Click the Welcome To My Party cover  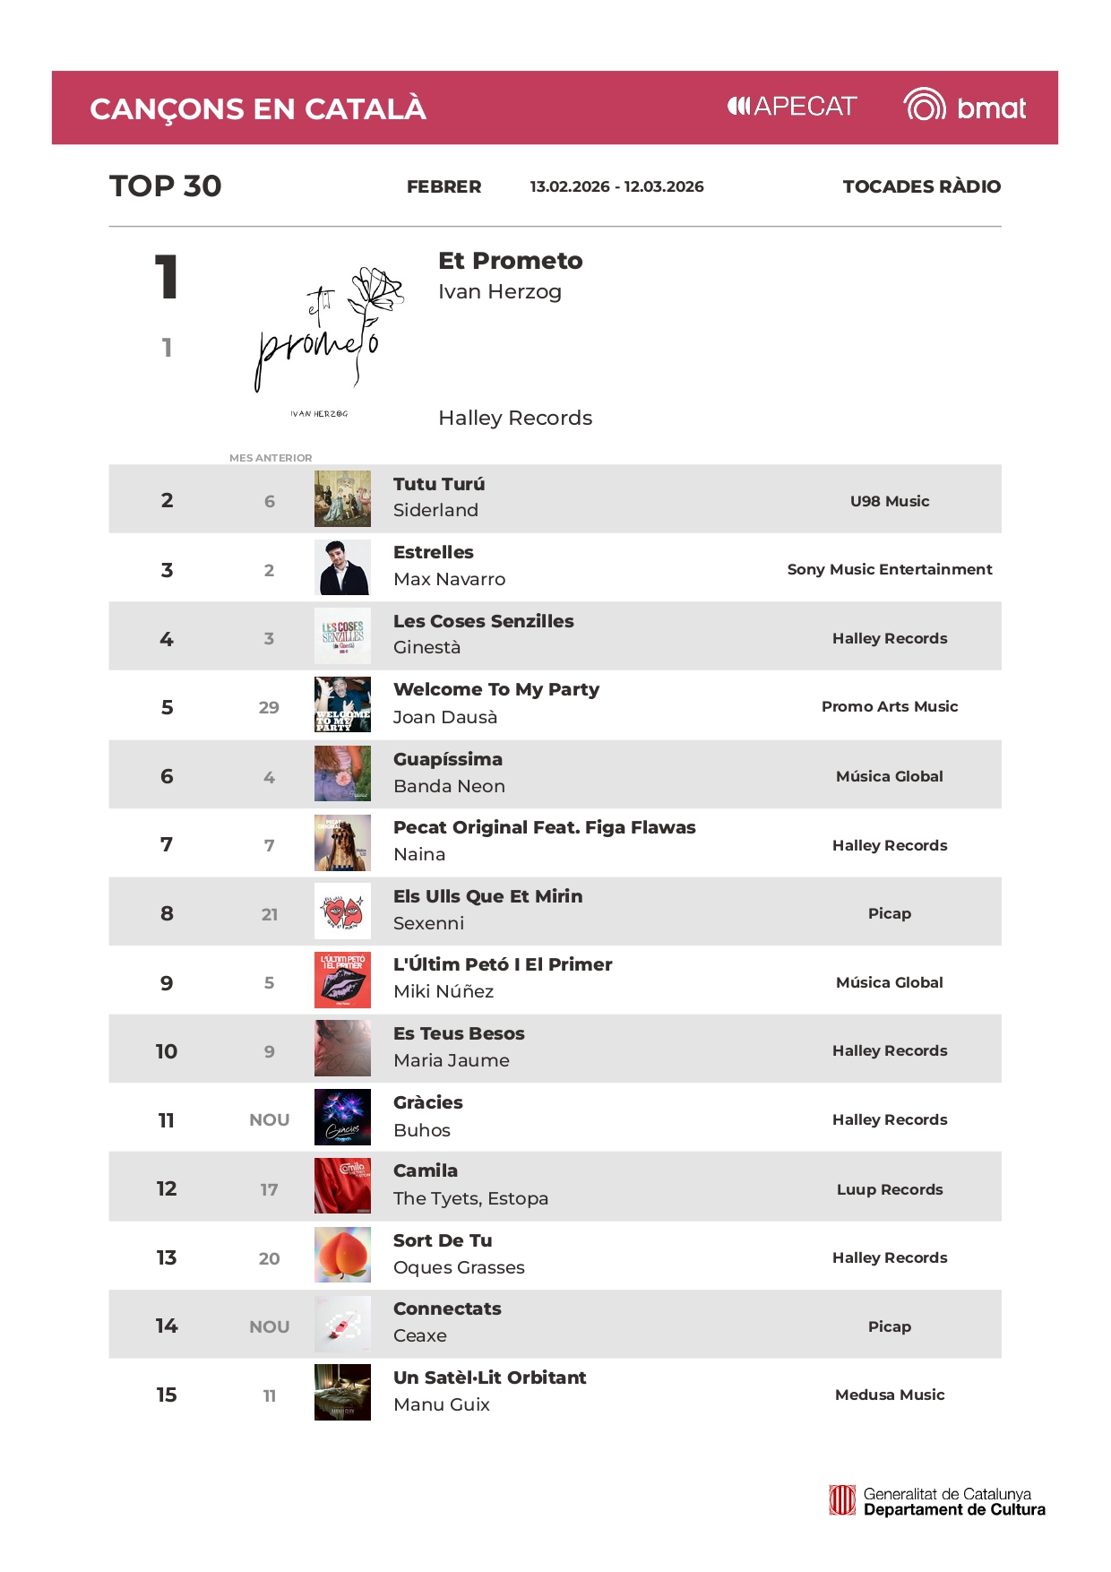coord(342,705)
